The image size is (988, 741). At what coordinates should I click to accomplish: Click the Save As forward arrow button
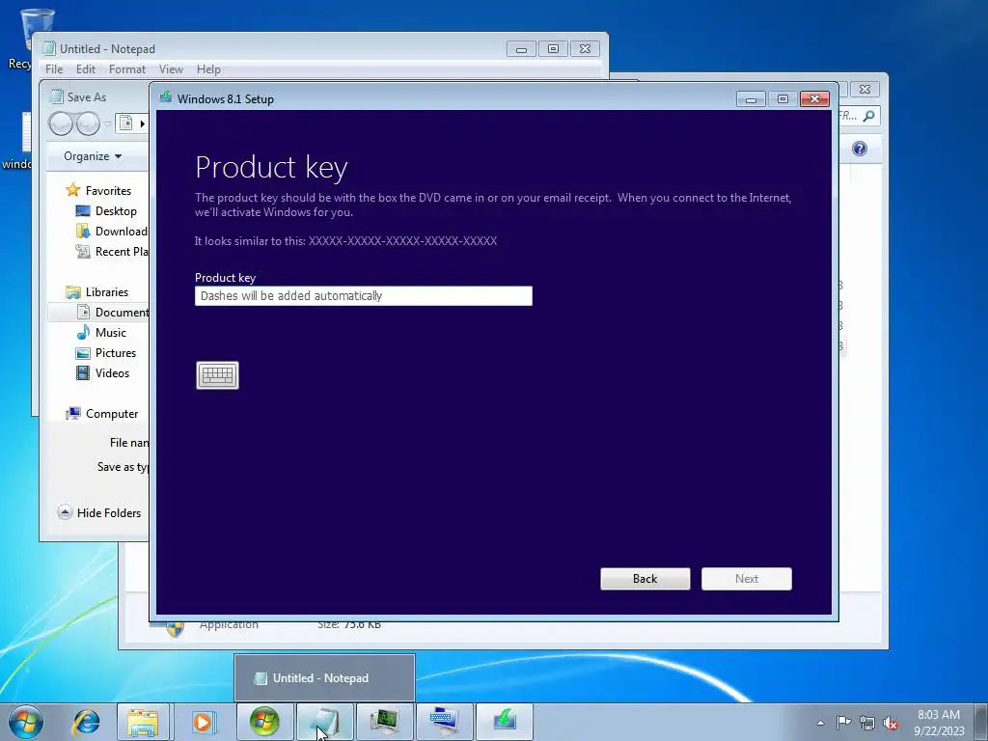coord(88,123)
